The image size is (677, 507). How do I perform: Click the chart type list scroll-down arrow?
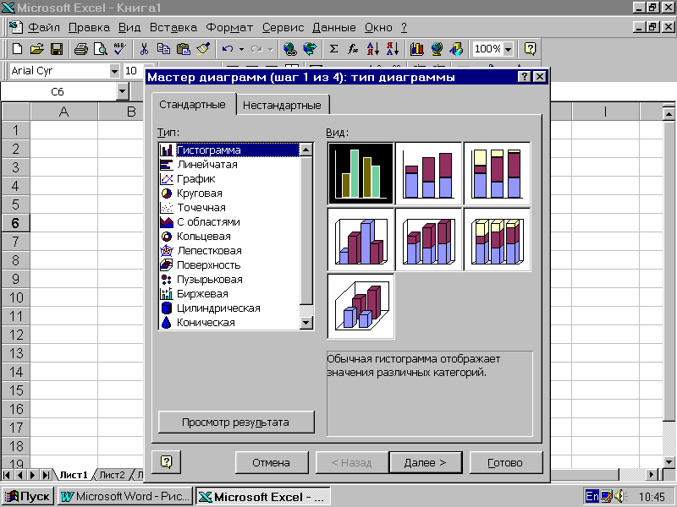point(306,322)
